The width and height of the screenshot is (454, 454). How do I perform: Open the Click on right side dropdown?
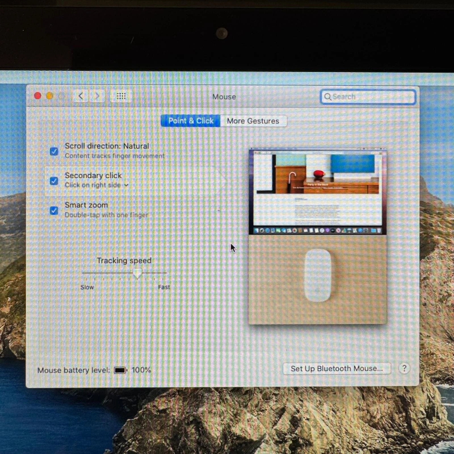96,185
